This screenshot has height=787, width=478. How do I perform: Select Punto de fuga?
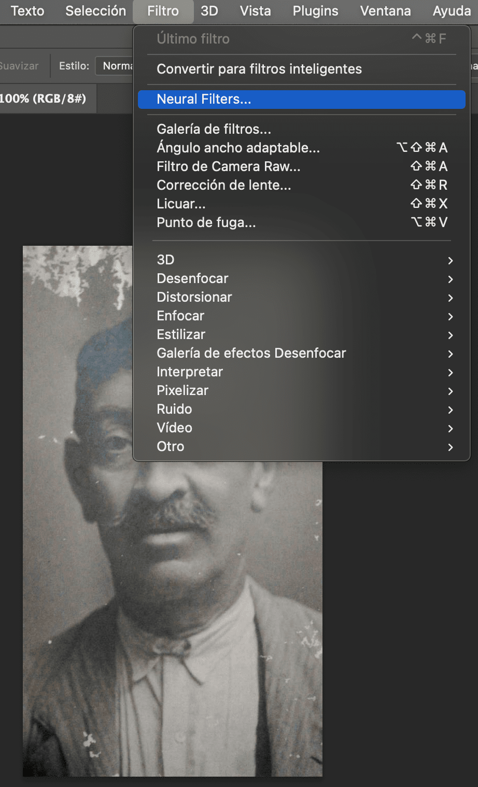(x=302, y=222)
